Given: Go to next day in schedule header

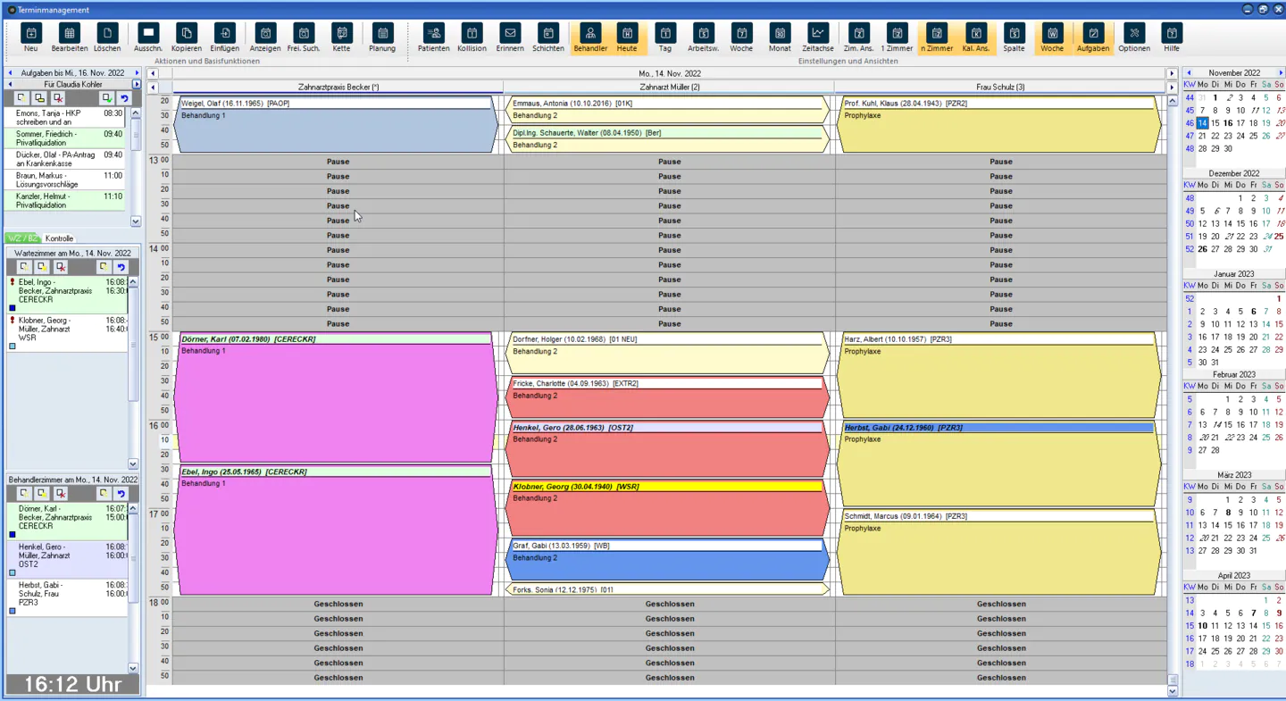Looking at the screenshot, I should pyautogui.click(x=1172, y=73).
